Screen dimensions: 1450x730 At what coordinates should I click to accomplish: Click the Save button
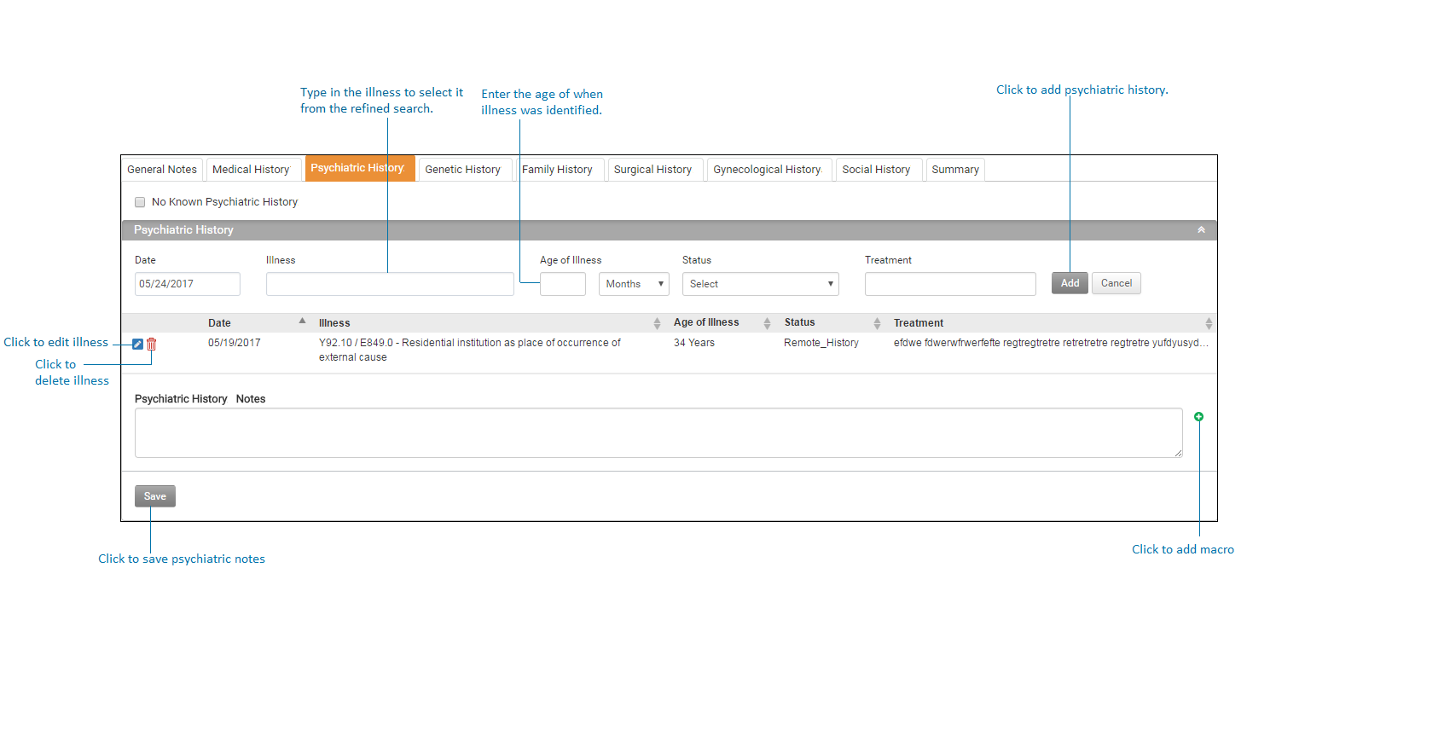click(x=155, y=496)
